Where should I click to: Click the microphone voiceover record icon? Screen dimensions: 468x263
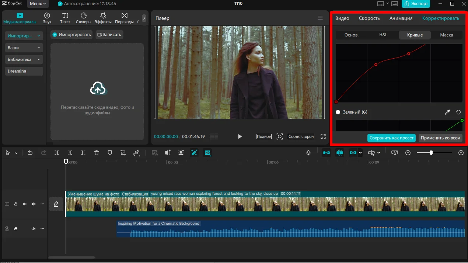tap(308, 153)
